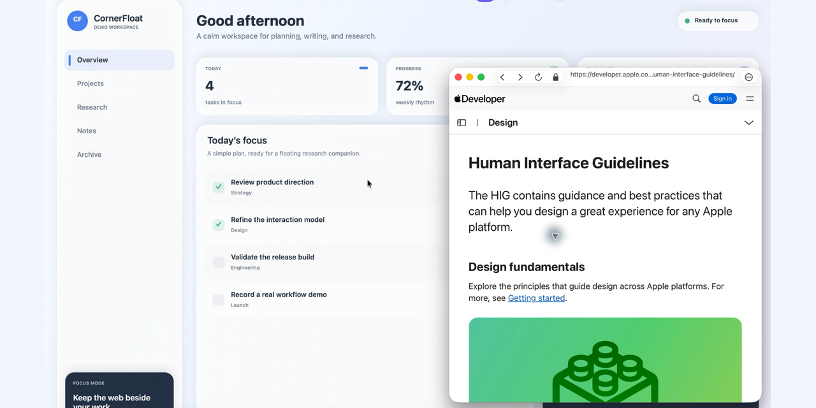
Task: Click the Today tasks in focus card
Action: 287,86
